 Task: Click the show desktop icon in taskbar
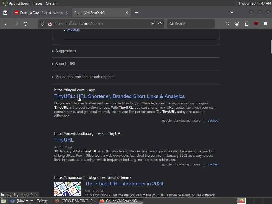point(3,201)
